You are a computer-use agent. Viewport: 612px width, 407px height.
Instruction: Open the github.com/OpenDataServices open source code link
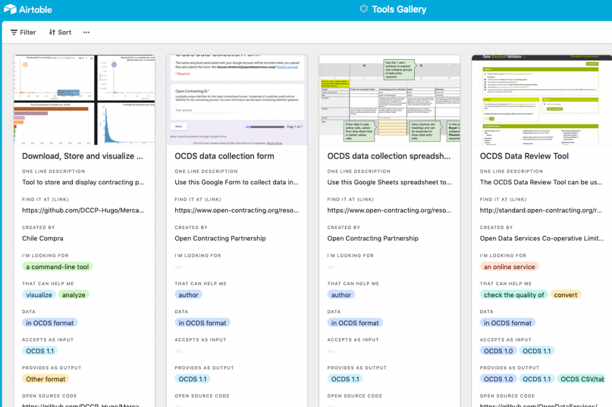[x=538, y=405]
